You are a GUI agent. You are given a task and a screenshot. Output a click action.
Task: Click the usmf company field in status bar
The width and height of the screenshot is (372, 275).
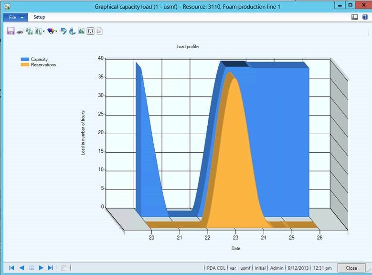click(245, 268)
